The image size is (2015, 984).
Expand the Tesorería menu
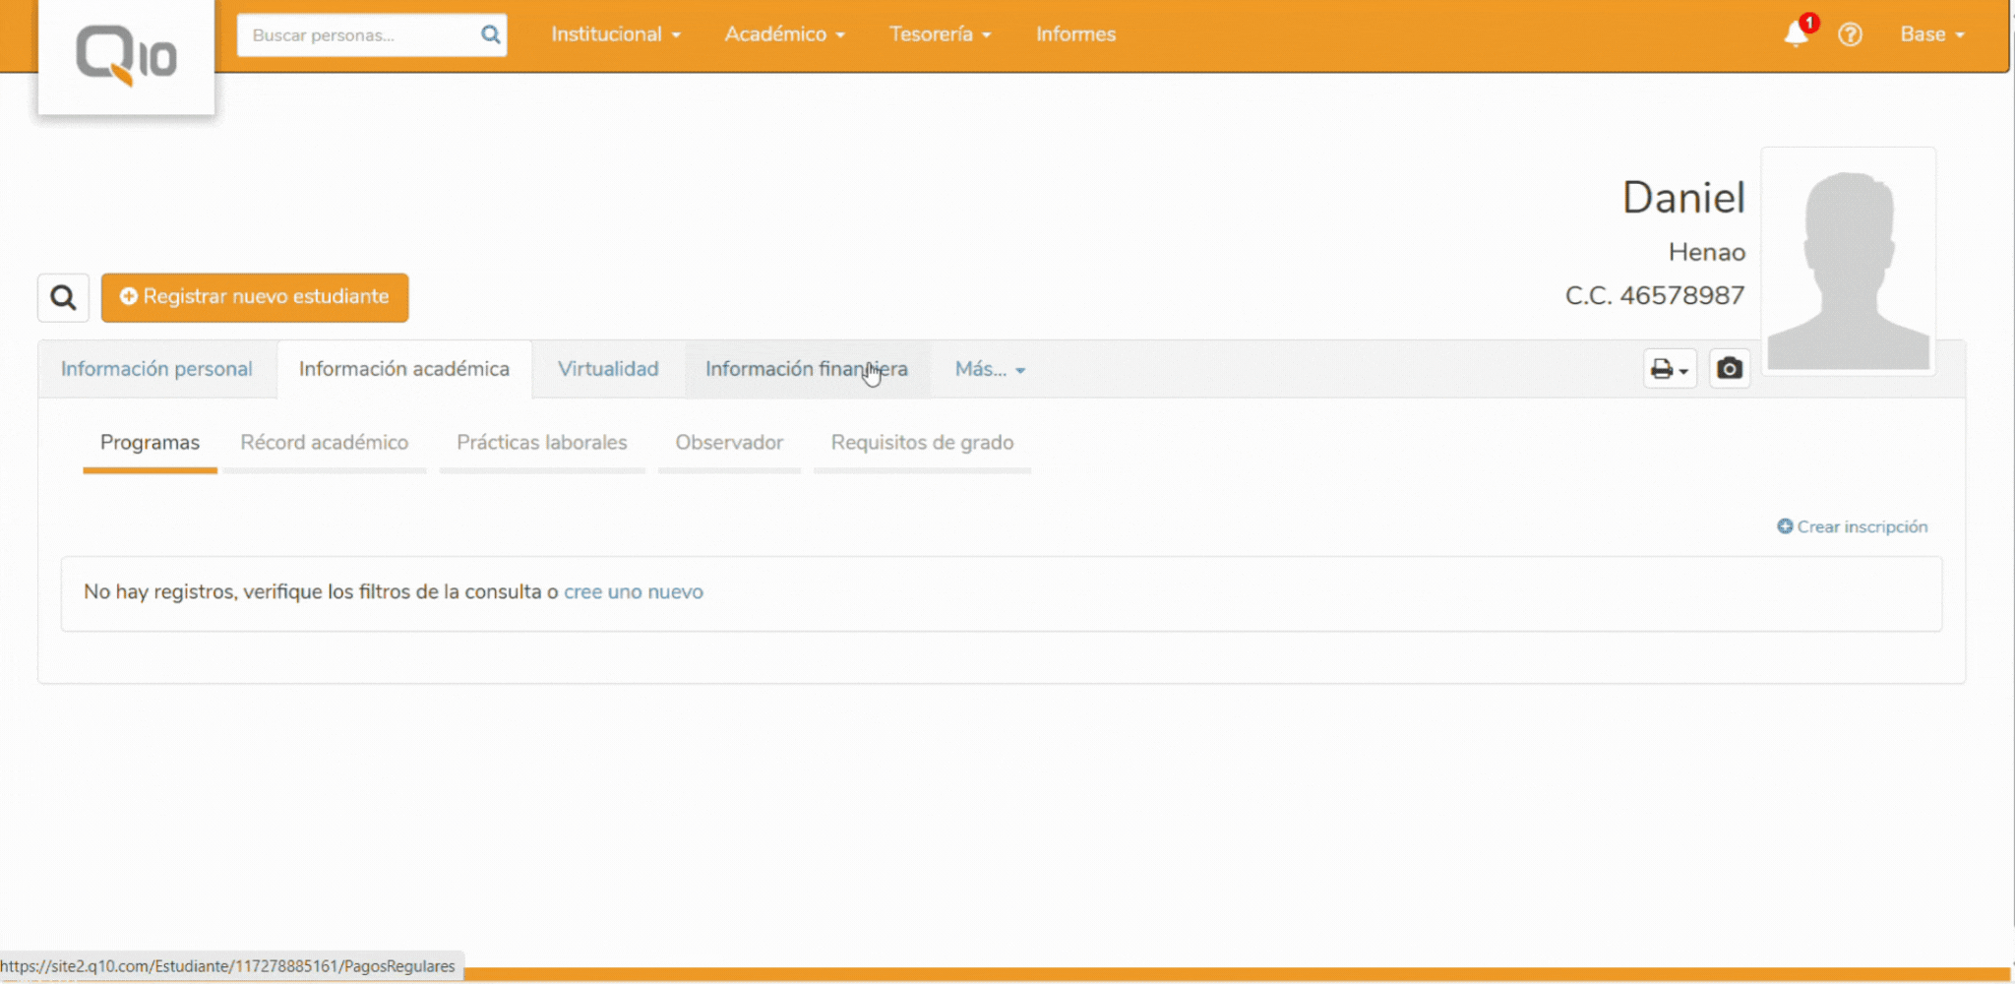[x=940, y=34]
